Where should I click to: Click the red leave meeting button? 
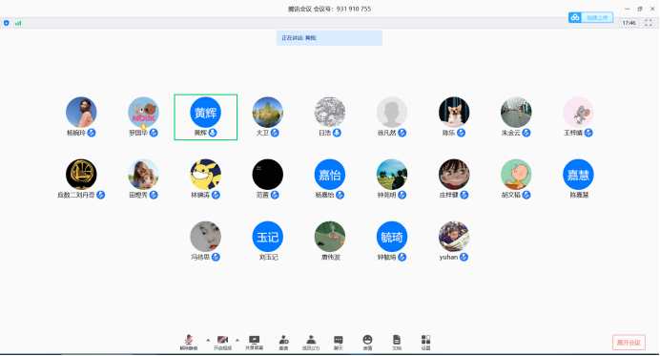click(629, 343)
